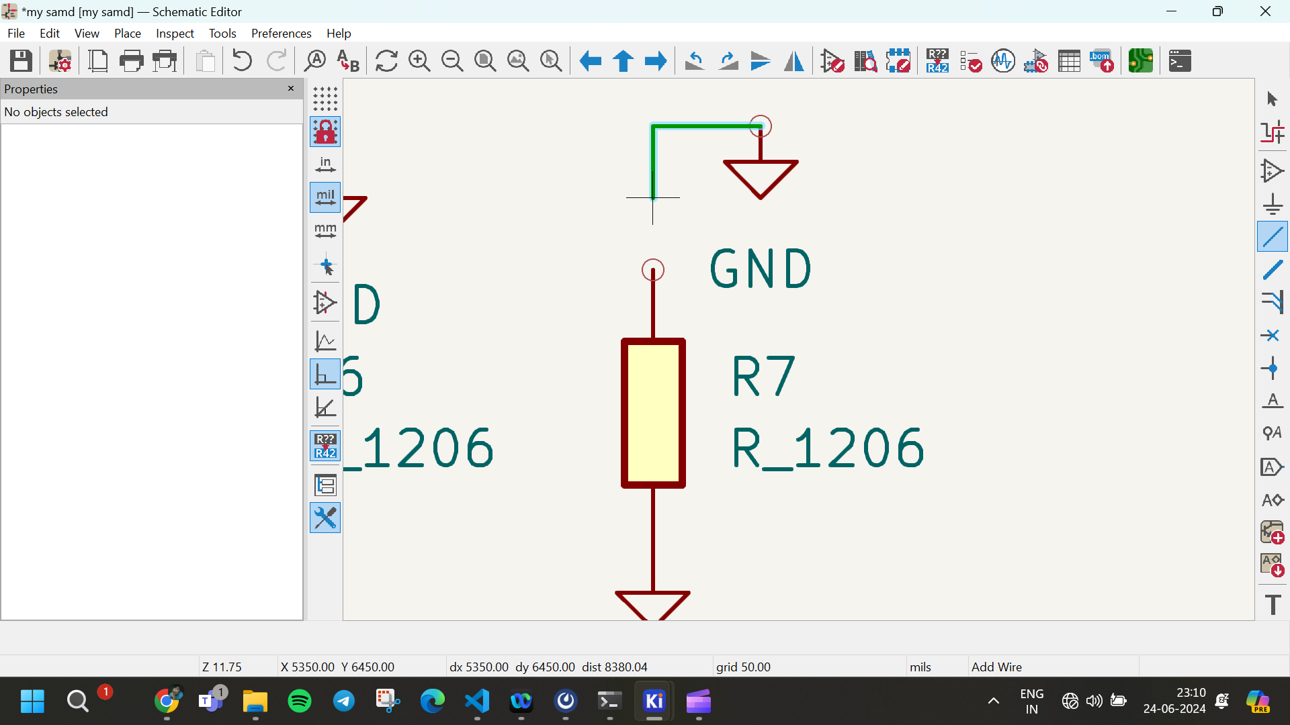Annotate schematic symbols with top R?? R42 icon

coord(937,61)
